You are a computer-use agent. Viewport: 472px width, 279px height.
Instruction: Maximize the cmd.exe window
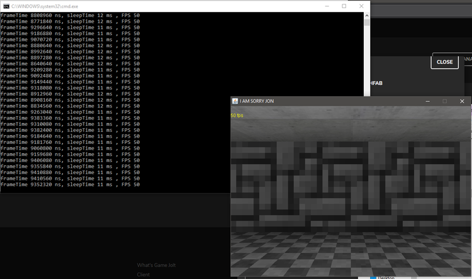[344, 6]
